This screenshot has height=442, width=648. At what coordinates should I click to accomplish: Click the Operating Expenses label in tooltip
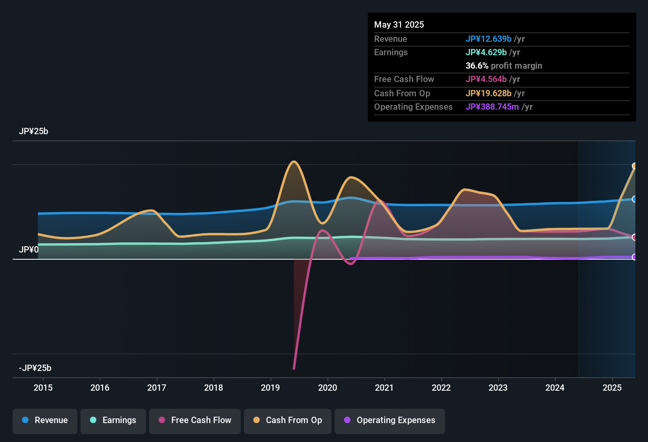point(413,107)
